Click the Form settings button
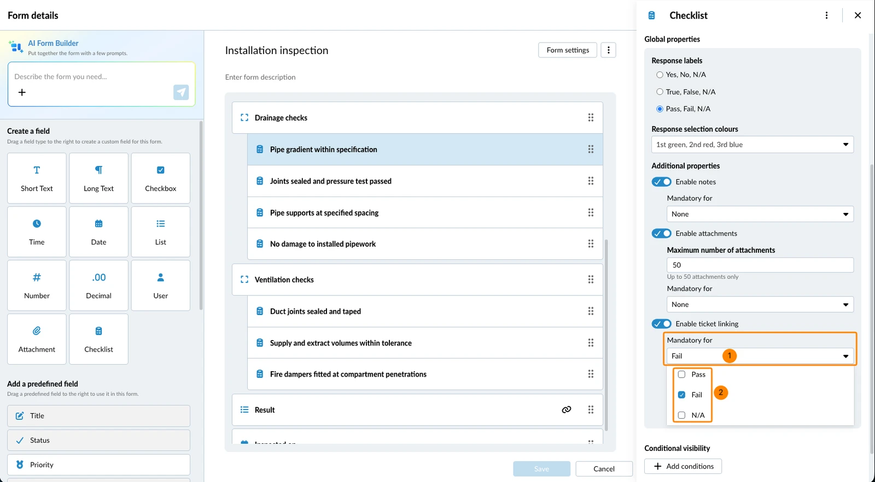 click(x=568, y=50)
